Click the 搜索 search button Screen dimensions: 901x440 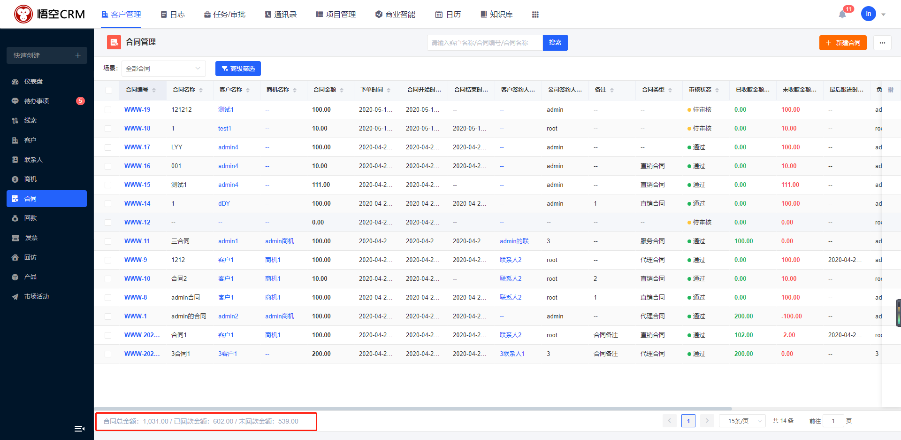[555, 43]
